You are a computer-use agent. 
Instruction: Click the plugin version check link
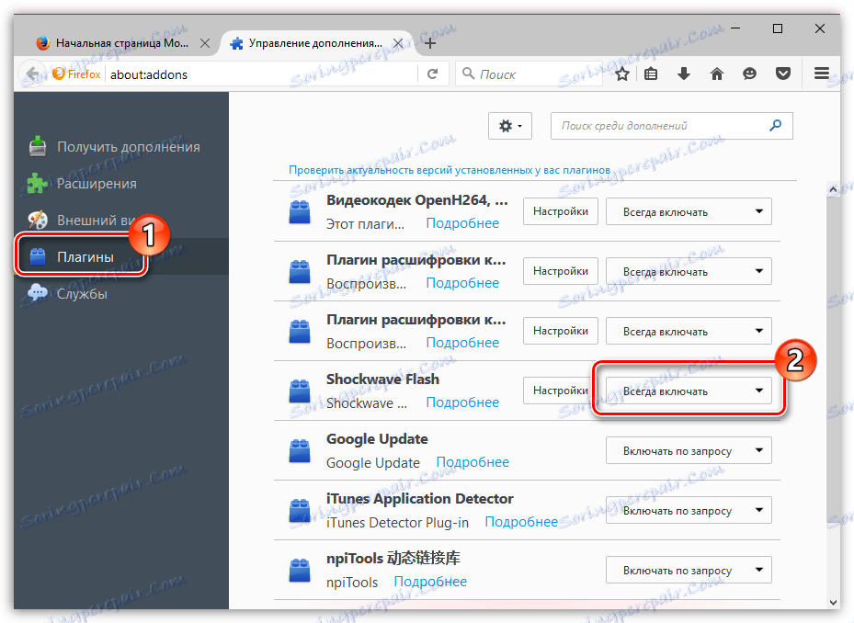pos(450,170)
